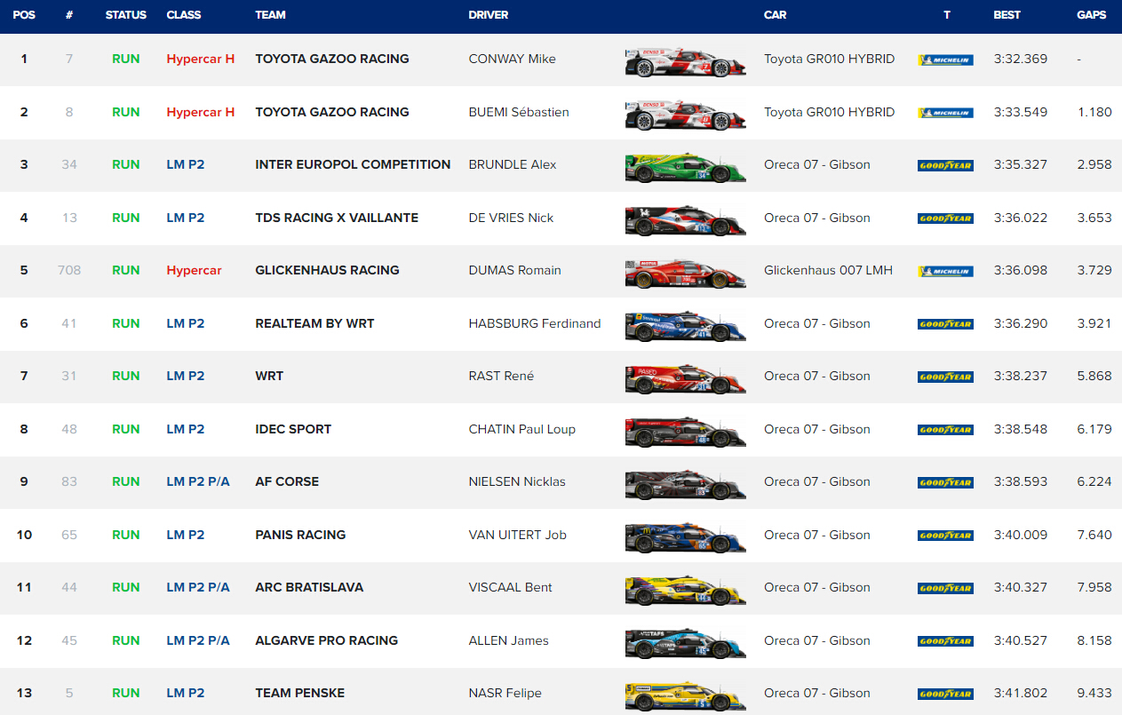
Task: Click the GAPS column header
Action: tap(1091, 15)
